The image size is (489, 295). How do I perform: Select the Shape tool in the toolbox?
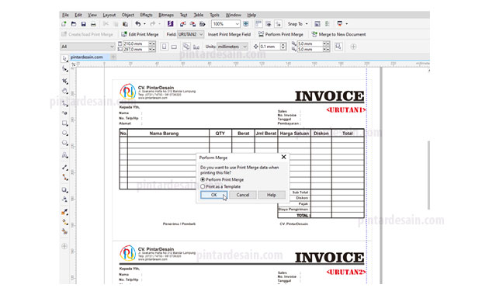[x=64, y=69]
